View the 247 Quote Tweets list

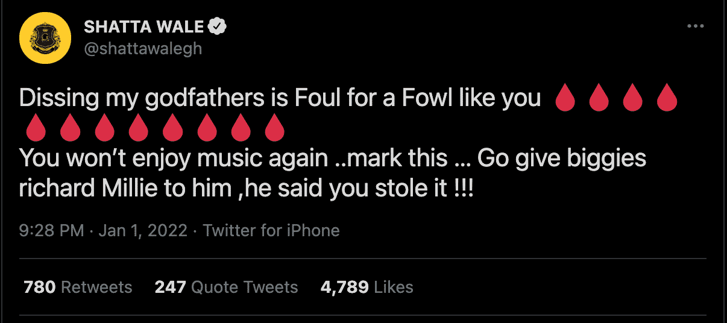click(227, 287)
